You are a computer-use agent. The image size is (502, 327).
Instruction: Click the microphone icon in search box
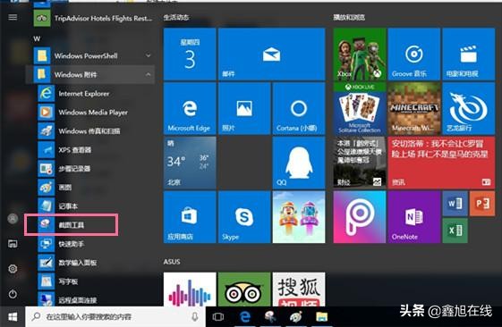(195, 317)
